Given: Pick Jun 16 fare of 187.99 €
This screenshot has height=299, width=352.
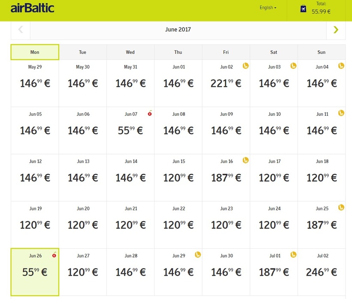Looking at the screenshot, I should coord(226,178).
